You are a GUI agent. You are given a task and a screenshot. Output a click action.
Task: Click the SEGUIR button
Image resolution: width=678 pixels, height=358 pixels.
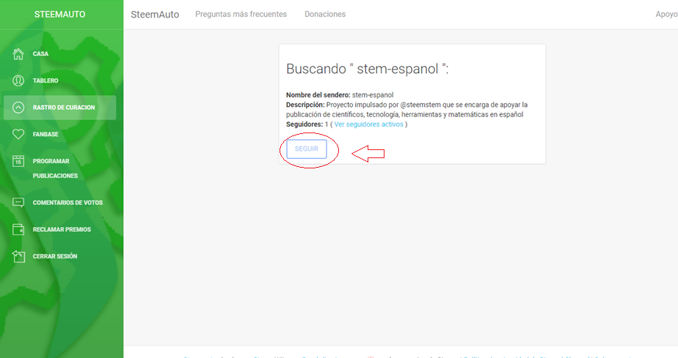tap(307, 149)
